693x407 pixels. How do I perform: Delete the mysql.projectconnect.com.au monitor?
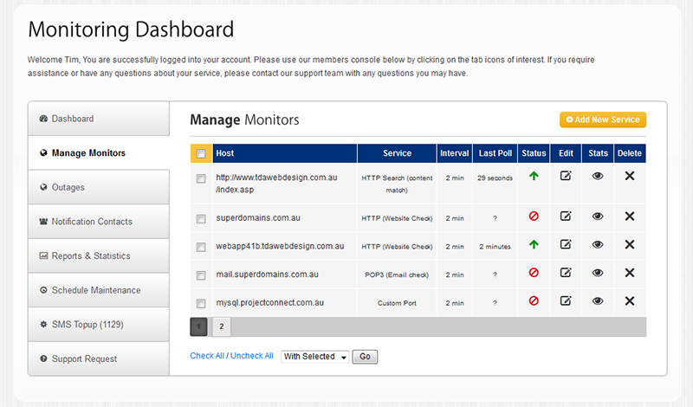[x=630, y=301]
